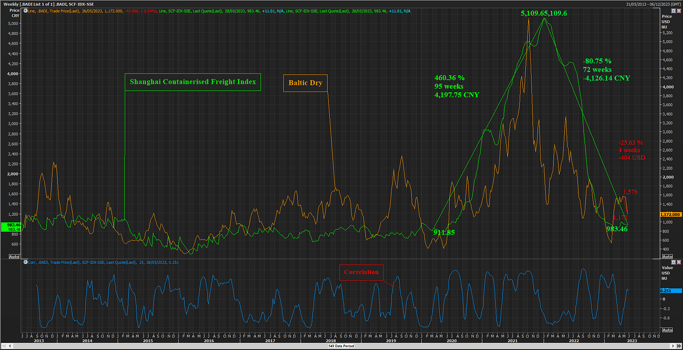Image resolution: width=683 pixels, height=350 pixels.
Task: Click the date range 31/05/2013 - 06/12/2023 (GMT)
Action: pos(653,3)
